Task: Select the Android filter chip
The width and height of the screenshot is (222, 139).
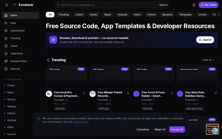Action: coord(122,15)
